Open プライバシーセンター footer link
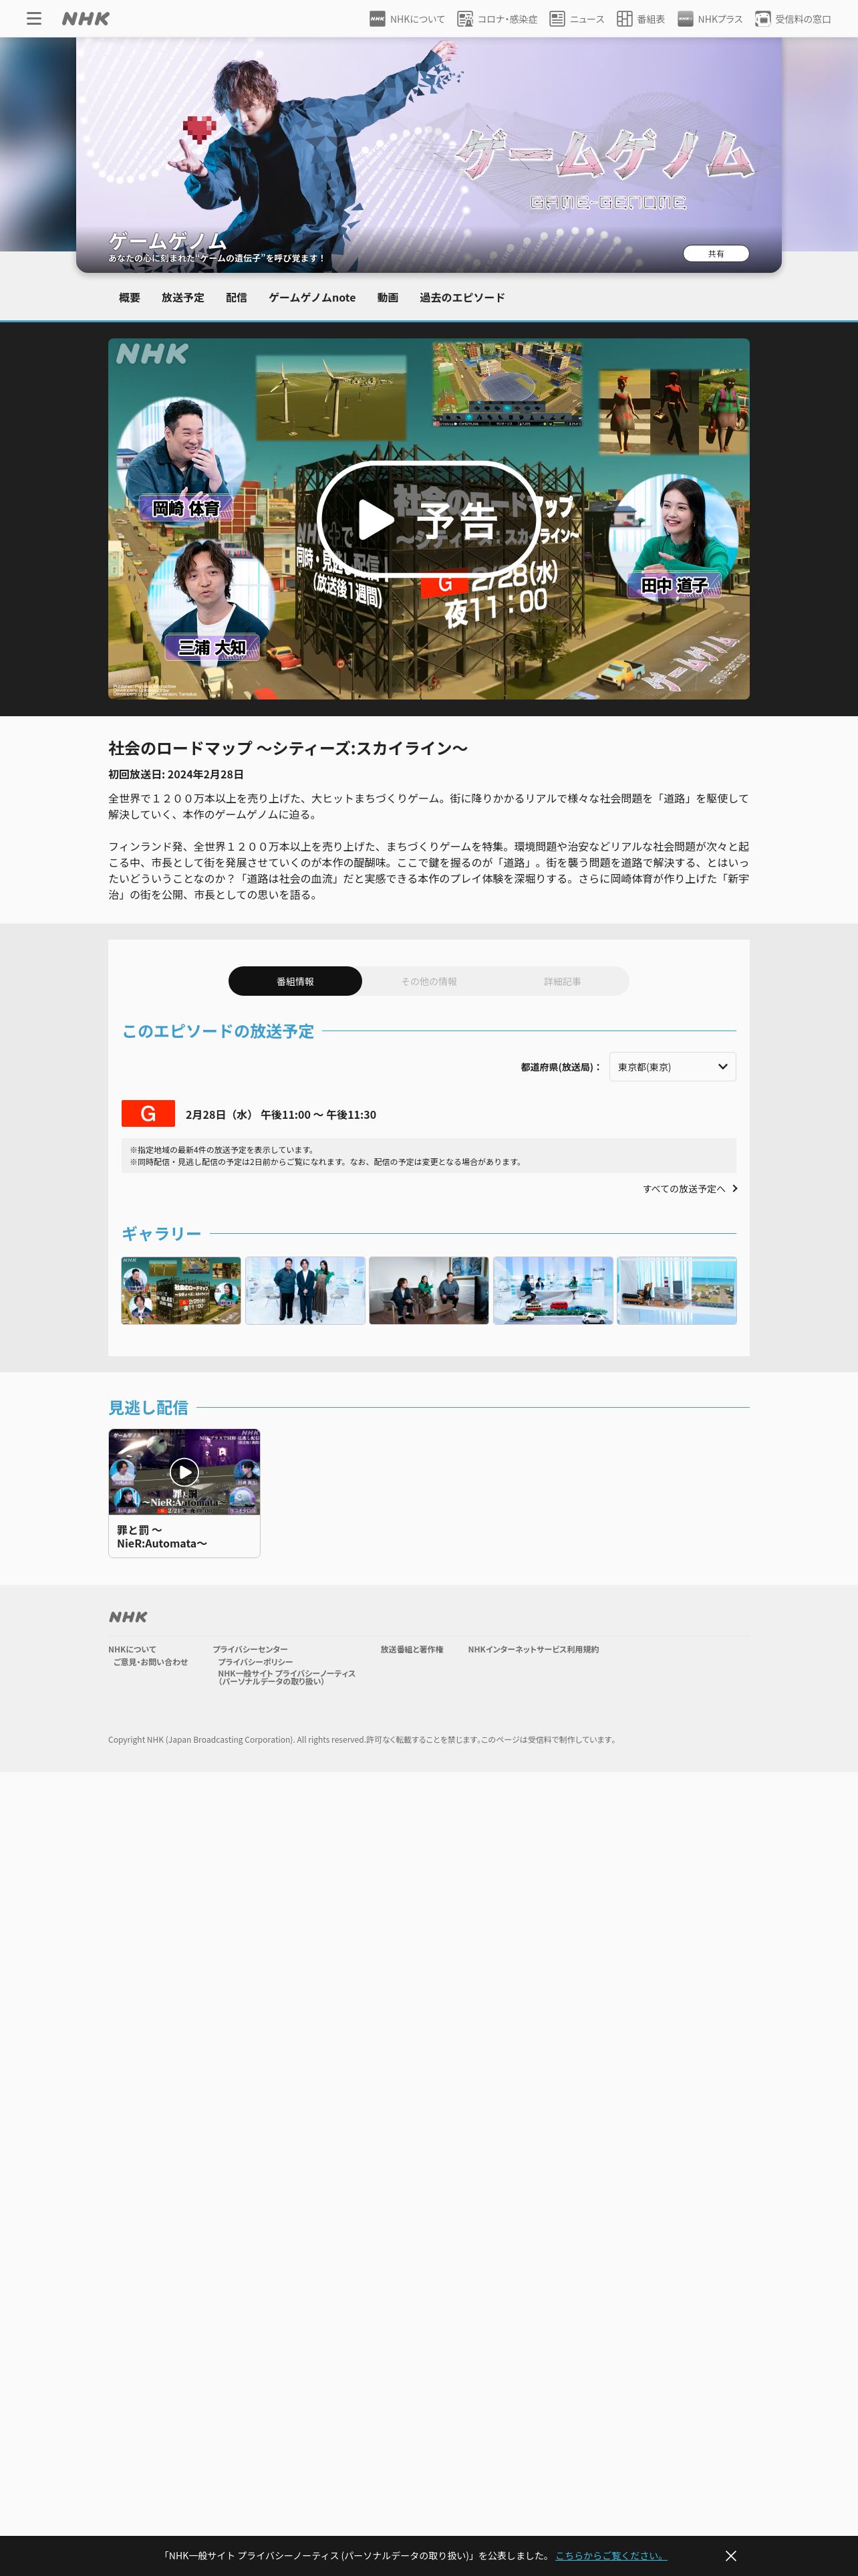 pyautogui.click(x=250, y=1649)
